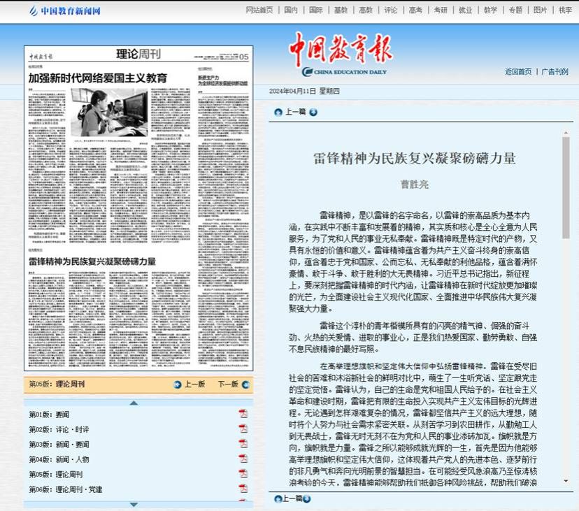Open the PDF icon beside 第06版 理论周刊·党建
The image size is (579, 511).
pos(243,488)
